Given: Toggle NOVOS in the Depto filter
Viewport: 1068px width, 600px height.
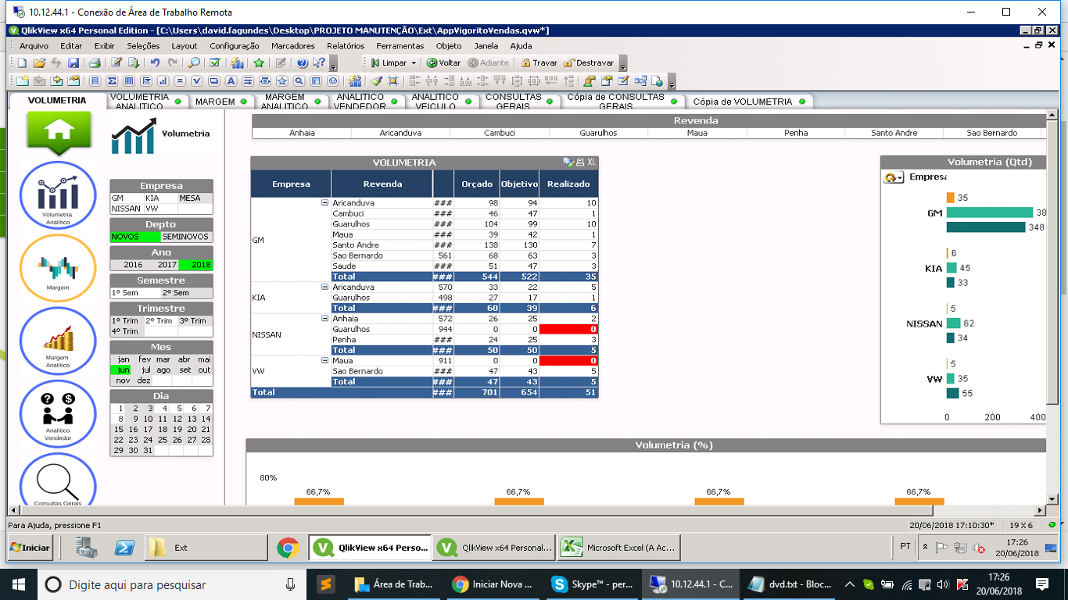Looking at the screenshot, I should click(x=135, y=237).
